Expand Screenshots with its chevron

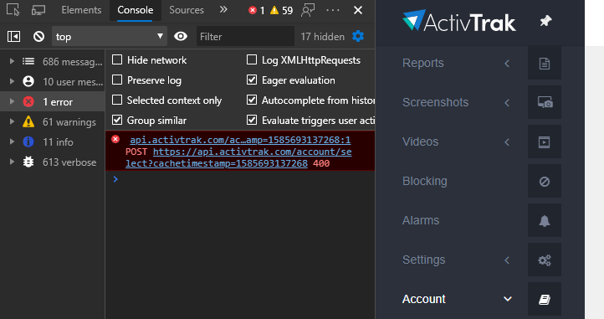tap(507, 103)
